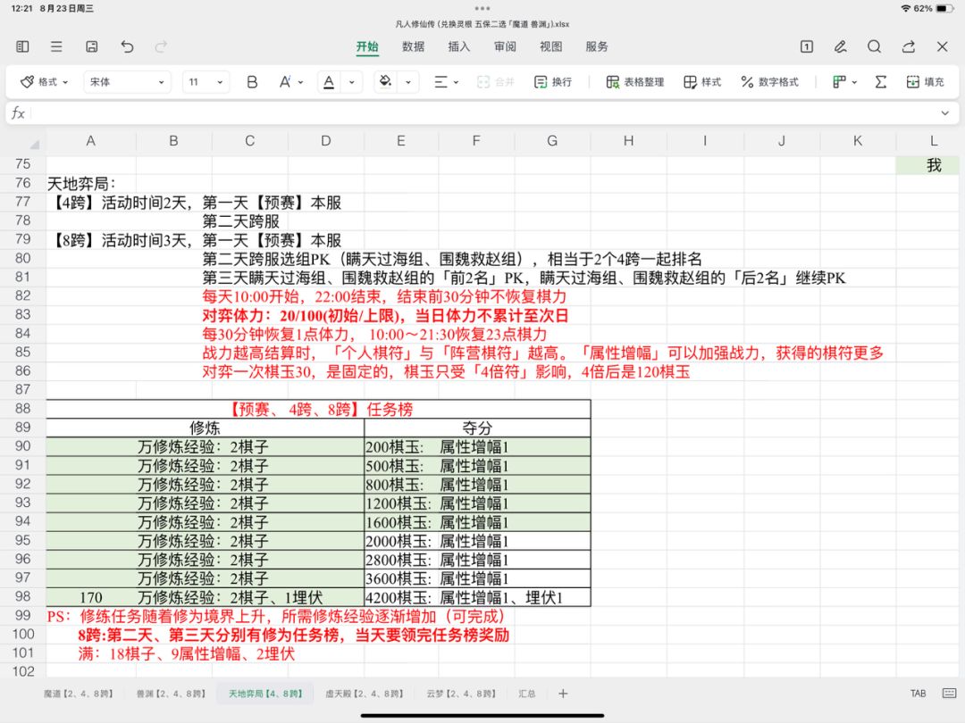
Task: Open the search magnifier icon
Action: tap(874, 46)
